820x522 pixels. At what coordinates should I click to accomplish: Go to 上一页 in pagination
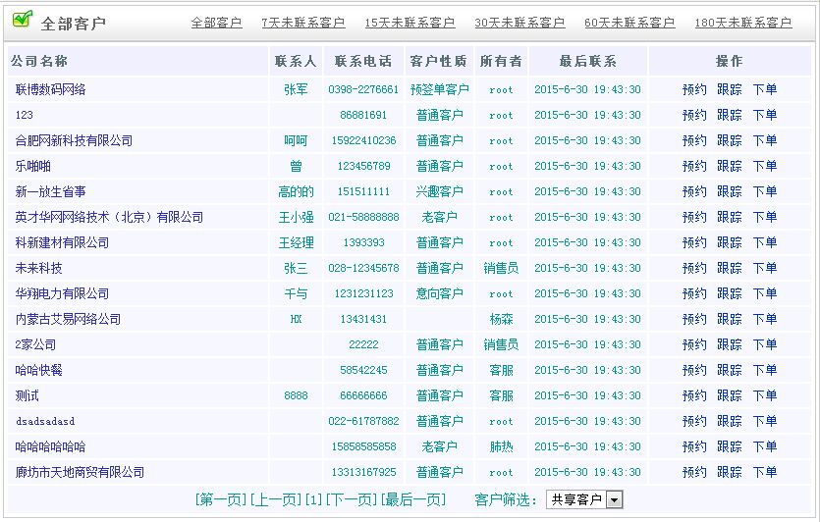[276, 499]
